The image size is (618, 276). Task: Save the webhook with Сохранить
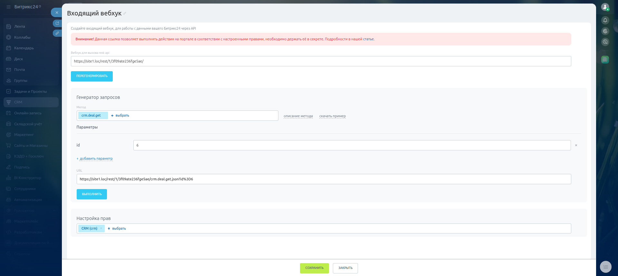314,268
